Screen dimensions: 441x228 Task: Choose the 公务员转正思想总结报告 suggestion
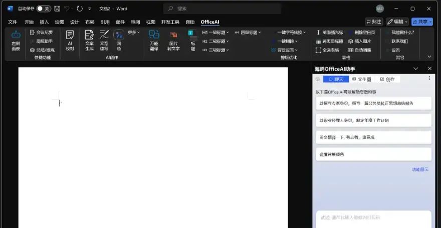point(373,103)
